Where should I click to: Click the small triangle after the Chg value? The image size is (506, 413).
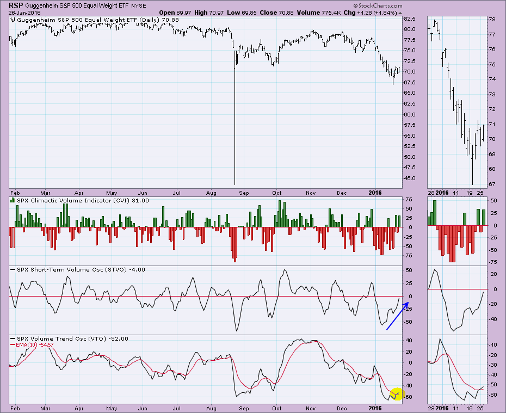[400, 13]
